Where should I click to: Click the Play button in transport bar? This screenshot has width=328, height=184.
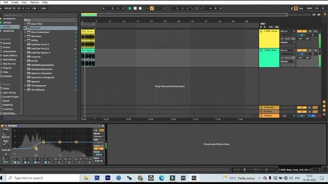(130, 8)
